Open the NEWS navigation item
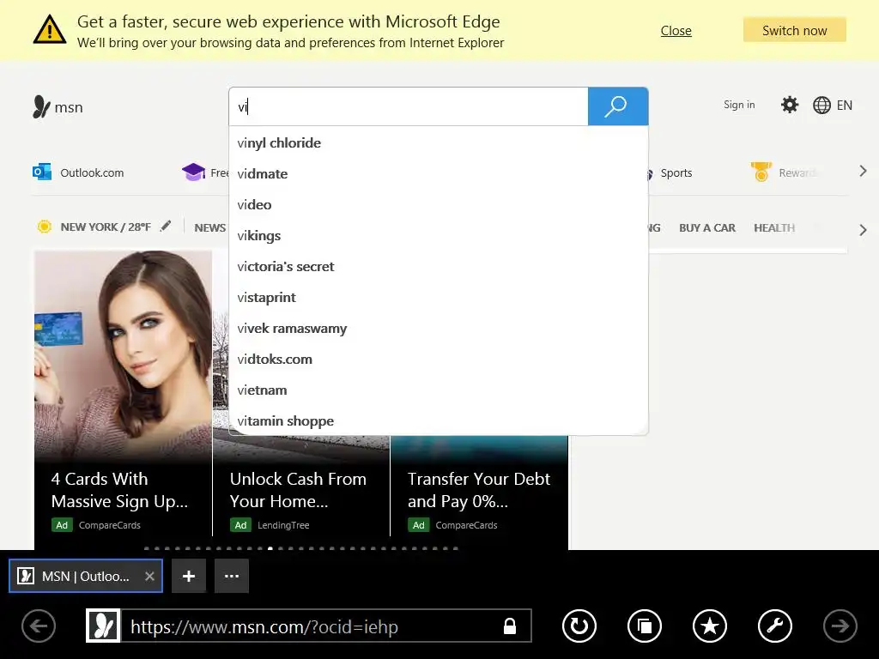879x659 pixels. [209, 227]
